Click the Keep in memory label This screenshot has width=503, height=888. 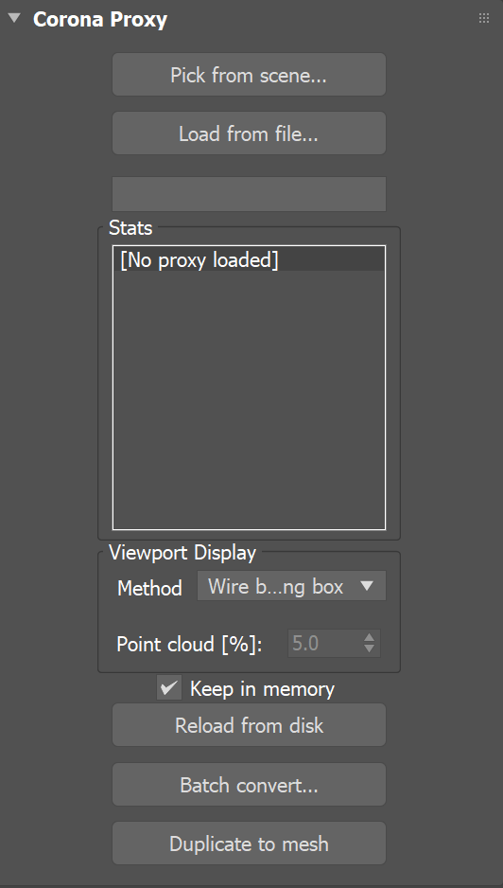pos(262,688)
